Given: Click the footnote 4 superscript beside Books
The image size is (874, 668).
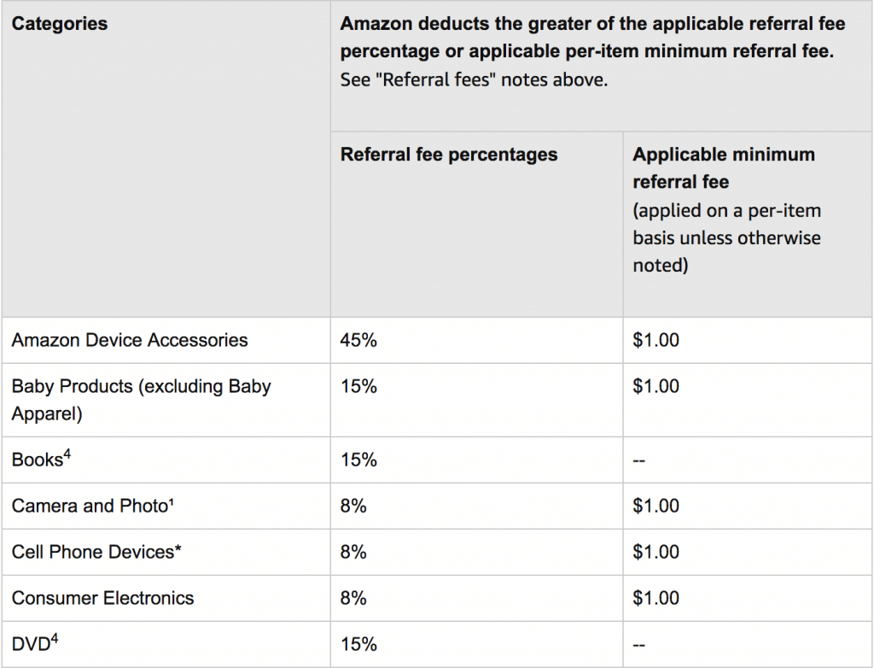Looking at the screenshot, I should click(x=67, y=454).
